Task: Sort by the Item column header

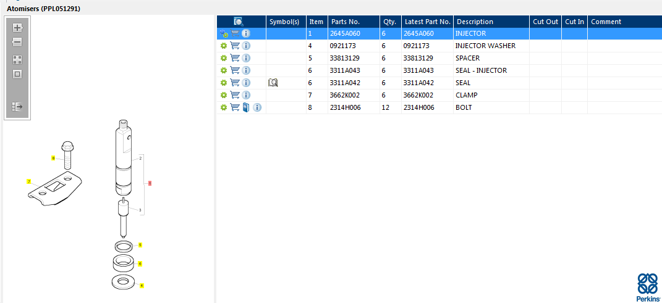Action: pos(317,22)
